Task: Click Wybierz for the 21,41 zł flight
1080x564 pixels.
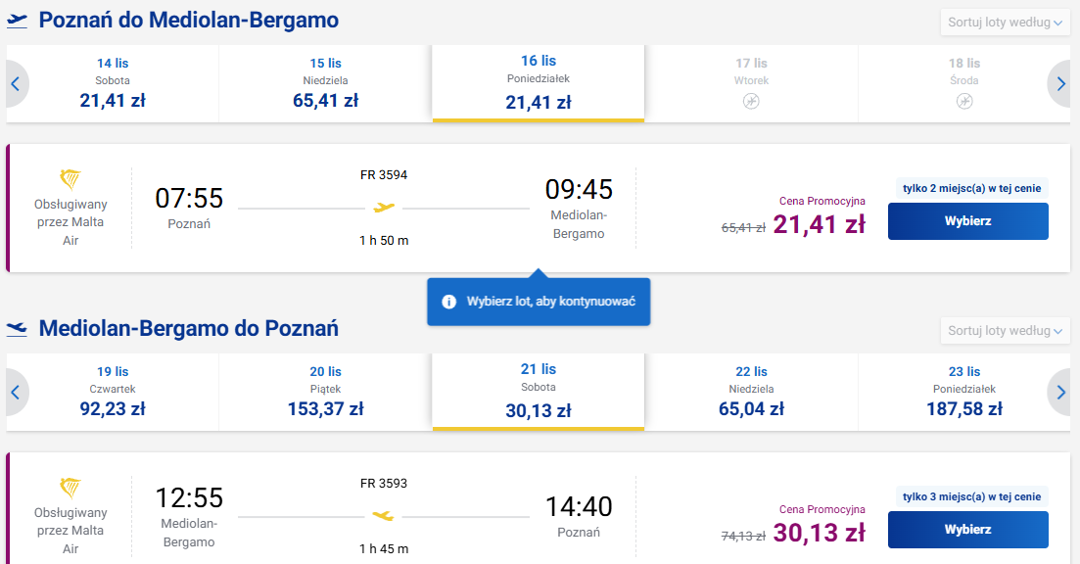Action: pyautogui.click(x=967, y=221)
